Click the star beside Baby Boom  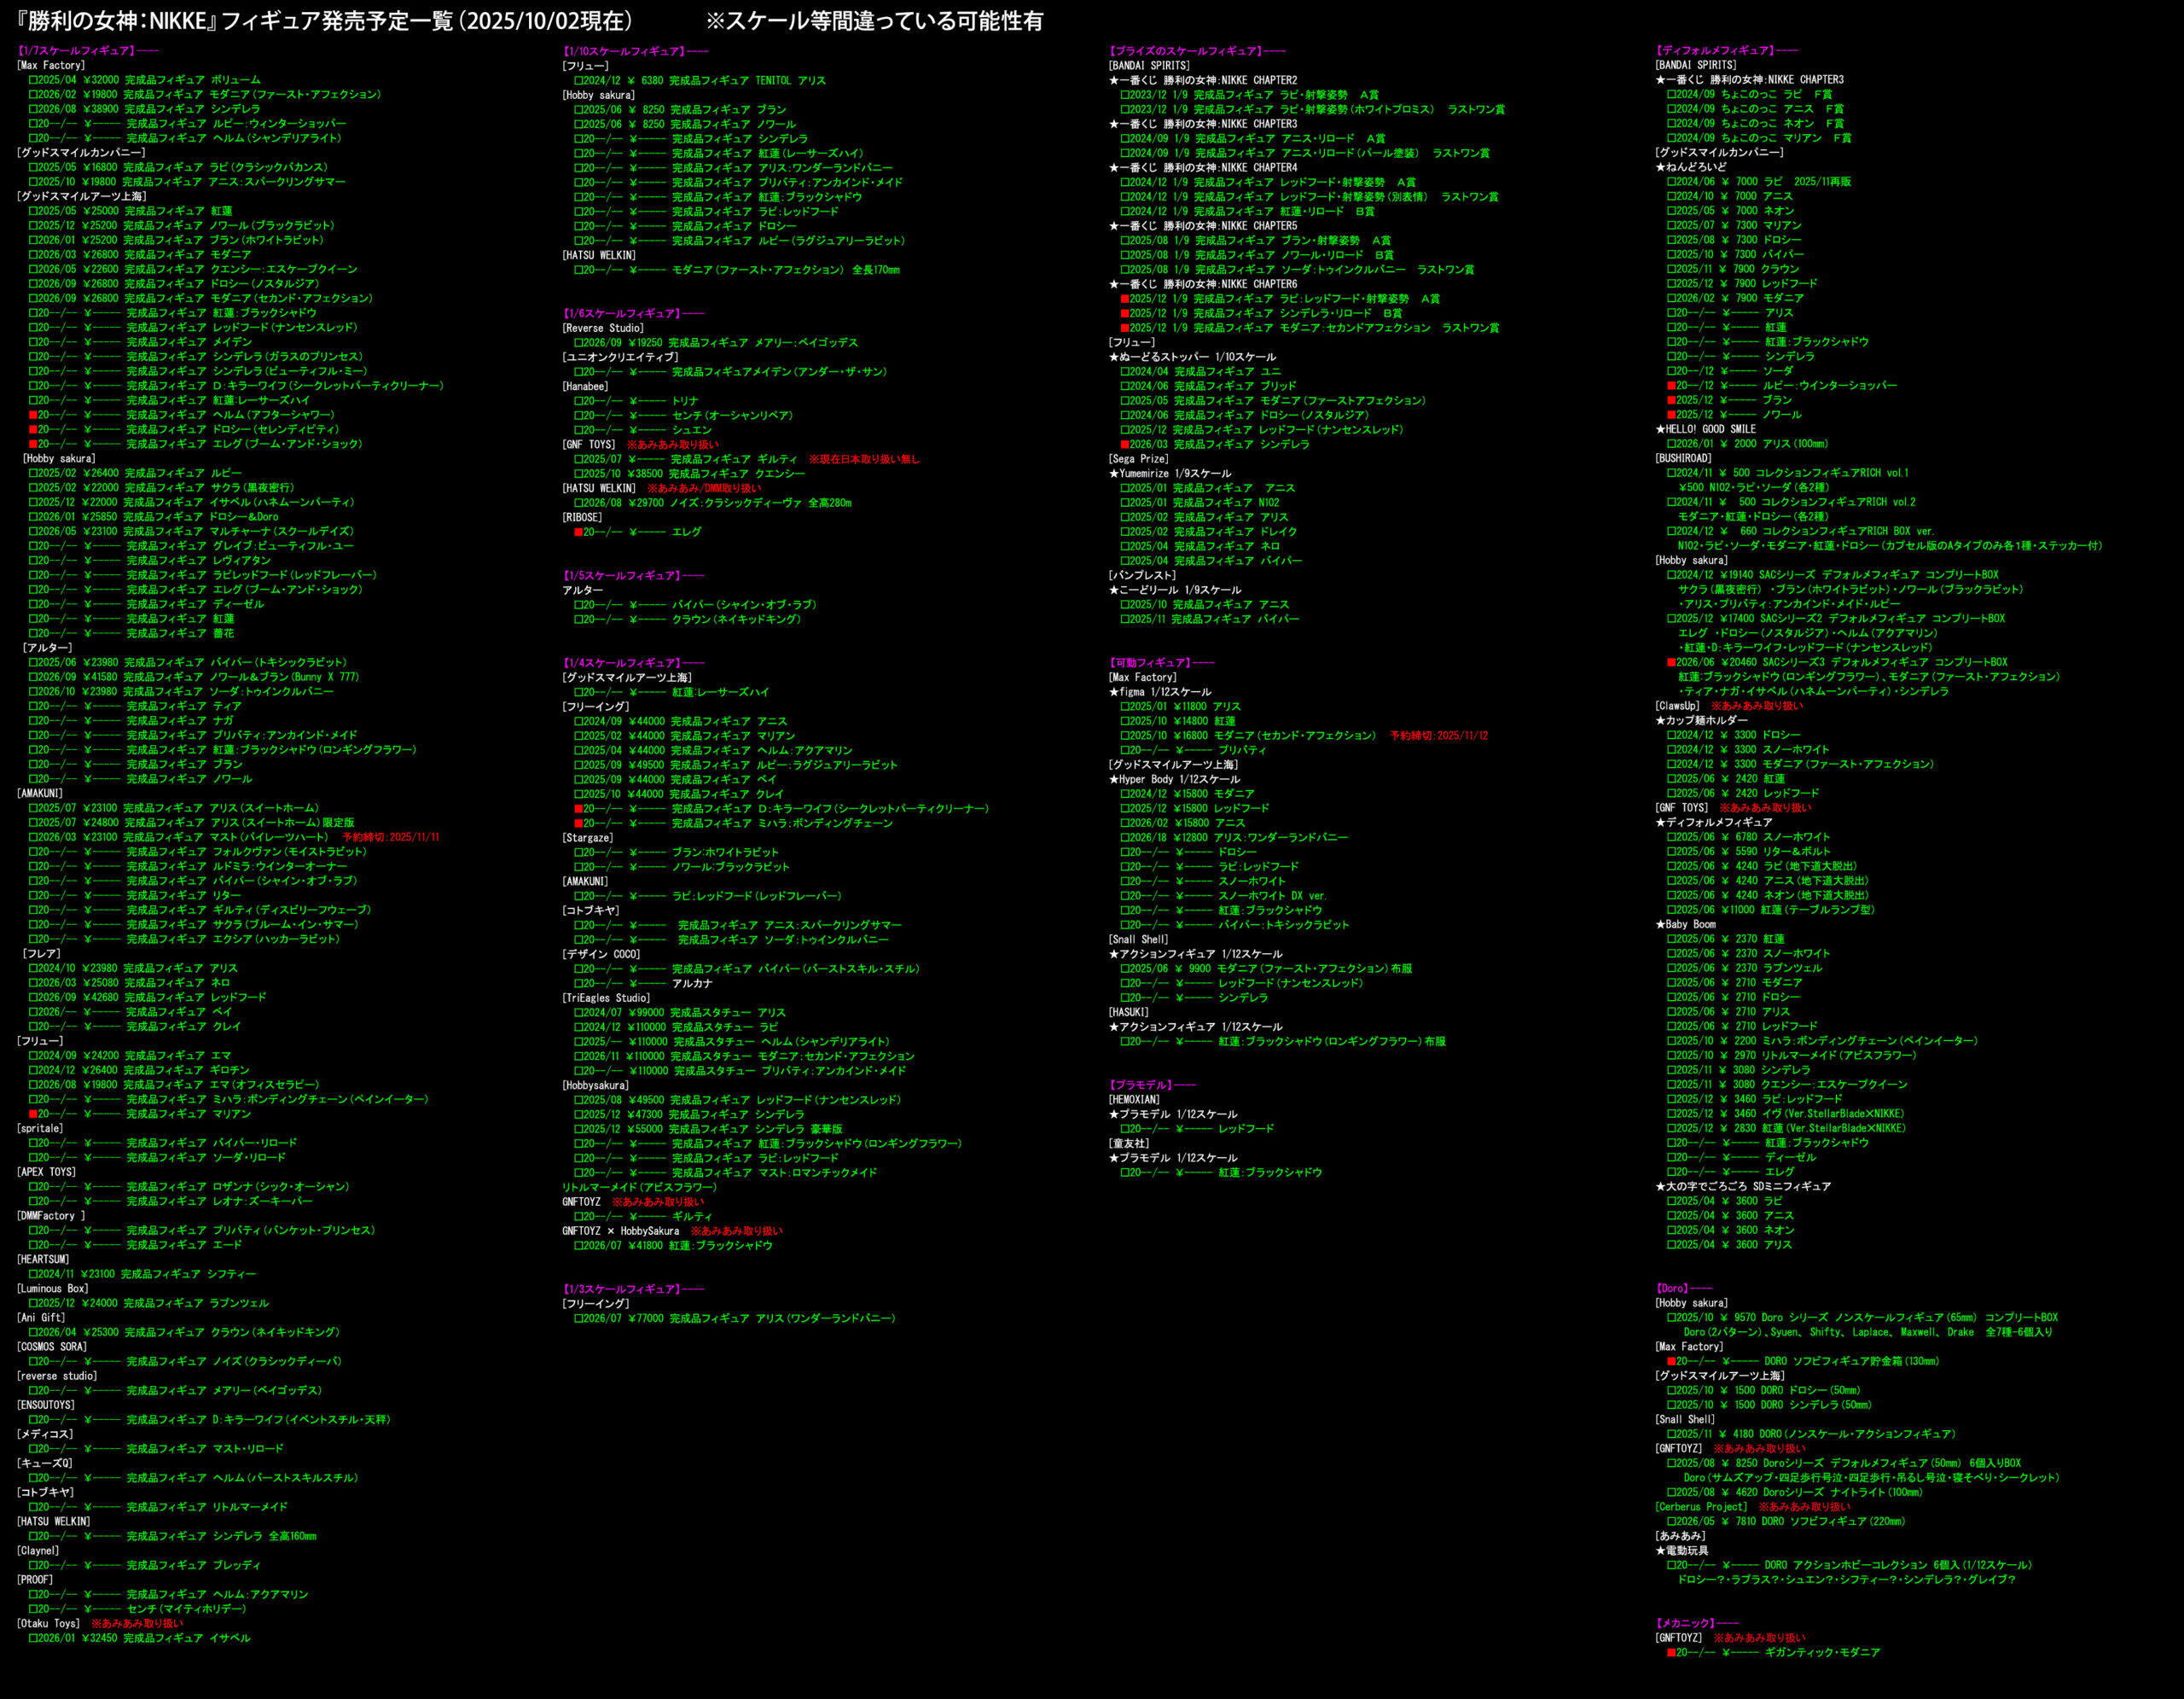click(1660, 924)
